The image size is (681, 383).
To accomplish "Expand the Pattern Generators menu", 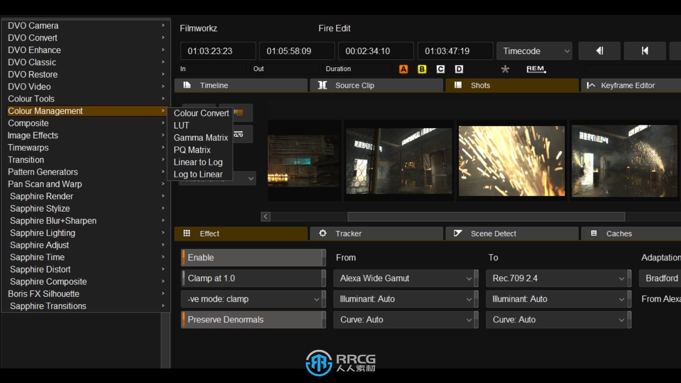I will point(86,172).
